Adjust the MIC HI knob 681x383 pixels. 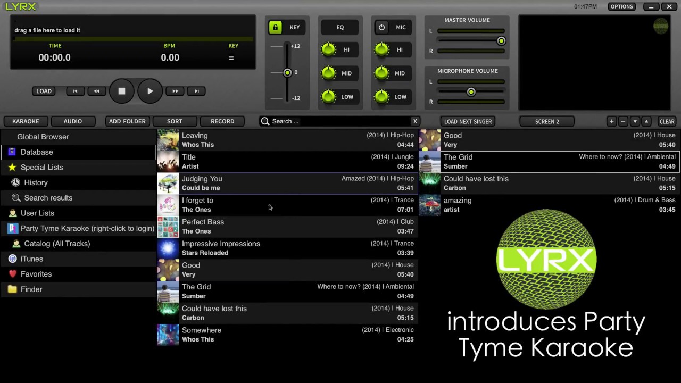pyautogui.click(x=381, y=50)
